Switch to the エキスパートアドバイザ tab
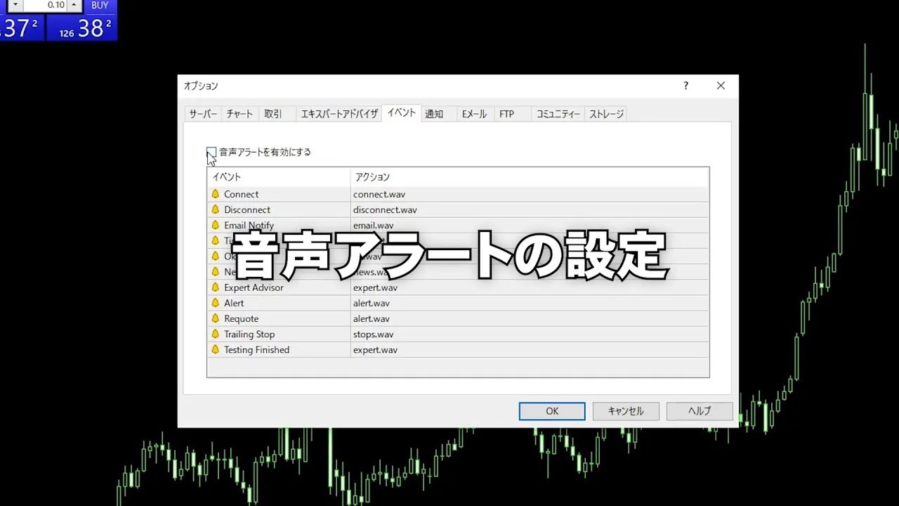Screen dimensions: 899x506 pyautogui.click(x=339, y=114)
